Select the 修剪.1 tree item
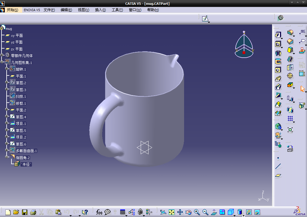 pos(21,103)
